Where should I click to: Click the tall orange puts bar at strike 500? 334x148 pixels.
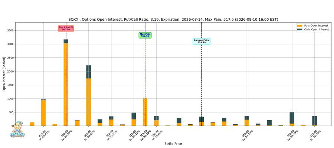66,84
